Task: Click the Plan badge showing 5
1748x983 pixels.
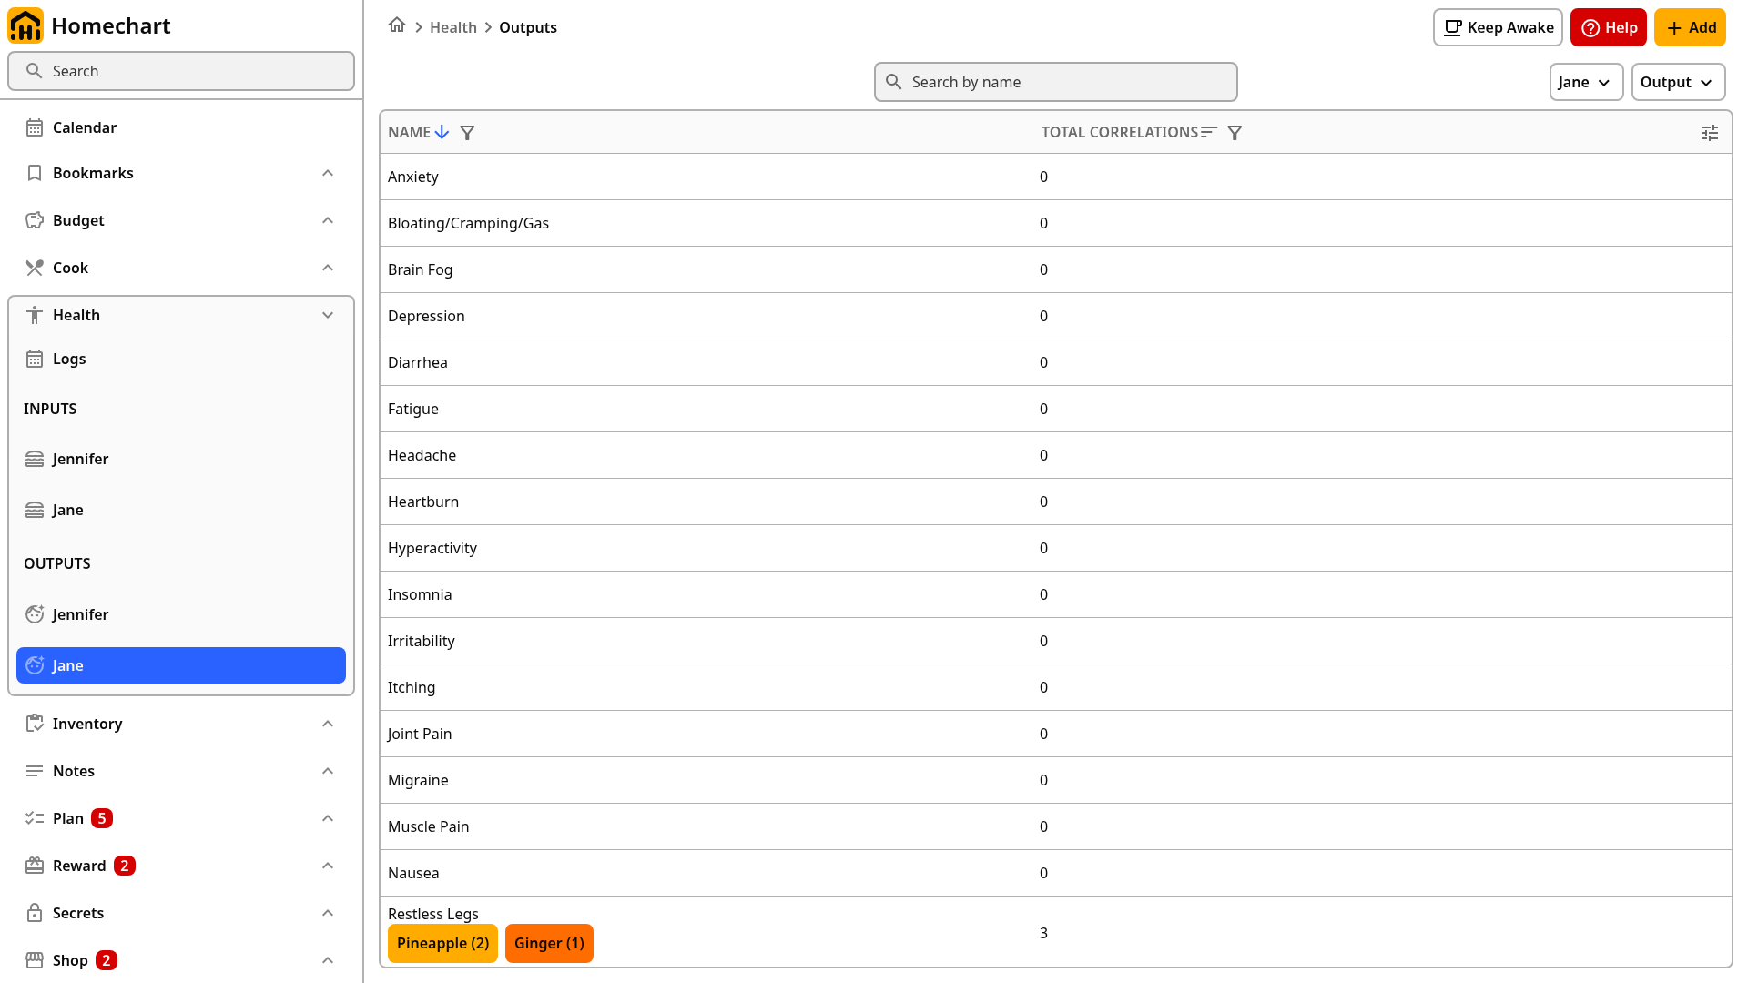Action: pyautogui.click(x=102, y=818)
